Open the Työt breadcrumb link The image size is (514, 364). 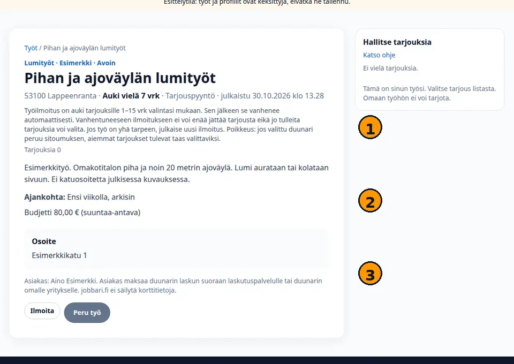tap(31, 48)
